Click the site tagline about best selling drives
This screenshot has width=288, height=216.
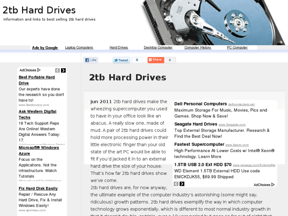point(50,19)
